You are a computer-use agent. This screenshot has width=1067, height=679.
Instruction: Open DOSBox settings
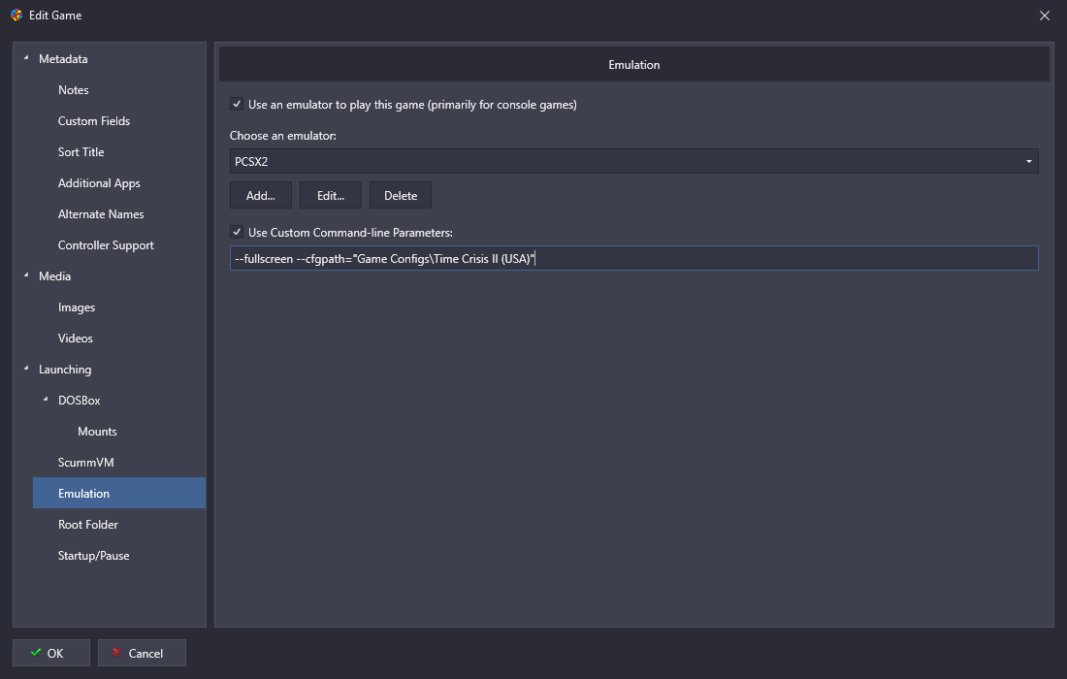79,400
